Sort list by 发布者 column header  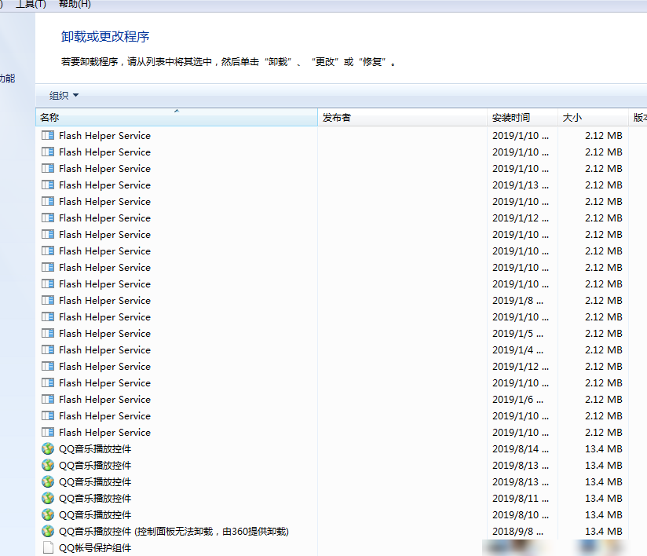(402, 117)
